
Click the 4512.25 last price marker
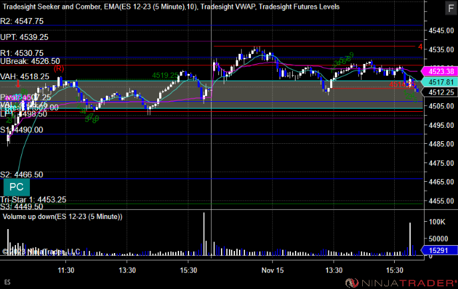click(x=439, y=93)
